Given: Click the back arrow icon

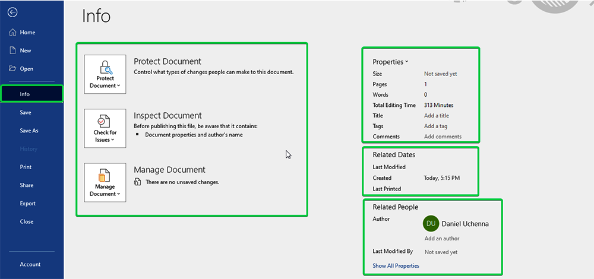Looking at the screenshot, I should [x=12, y=12].
